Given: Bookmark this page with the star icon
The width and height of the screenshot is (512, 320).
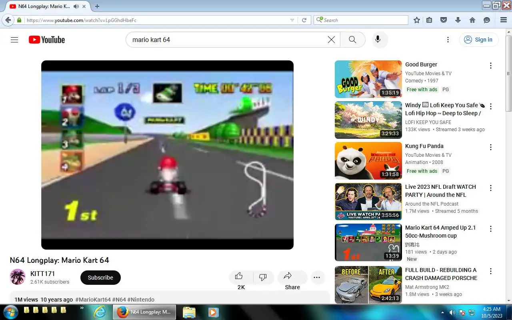Looking at the screenshot, I should coord(417,20).
